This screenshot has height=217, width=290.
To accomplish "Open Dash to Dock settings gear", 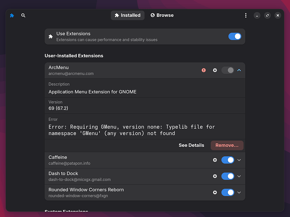I will tap(215, 176).
